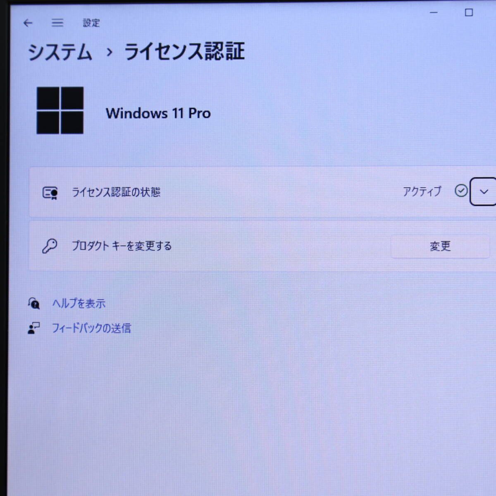Click the license certificate icon
496x496 pixels.
click(50, 193)
